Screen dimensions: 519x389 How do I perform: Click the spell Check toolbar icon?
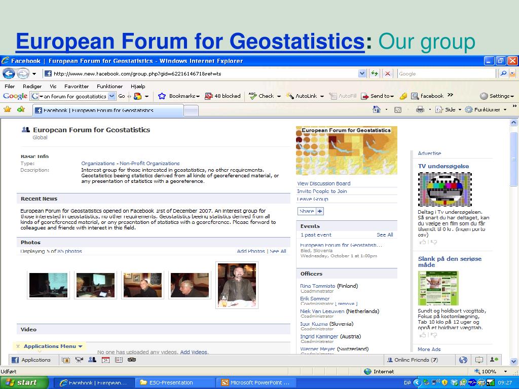253,96
